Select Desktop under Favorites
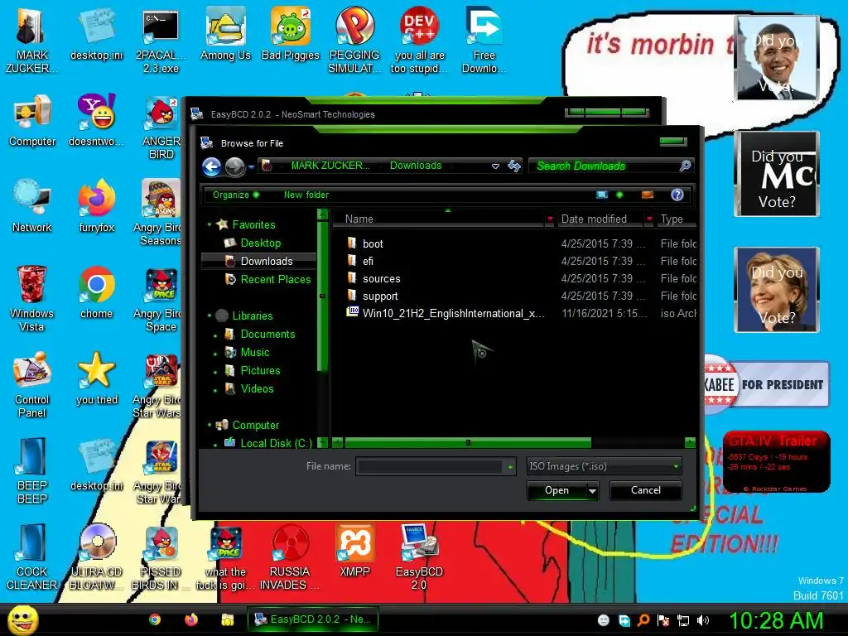This screenshot has height=636, width=848. (x=261, y=243)
